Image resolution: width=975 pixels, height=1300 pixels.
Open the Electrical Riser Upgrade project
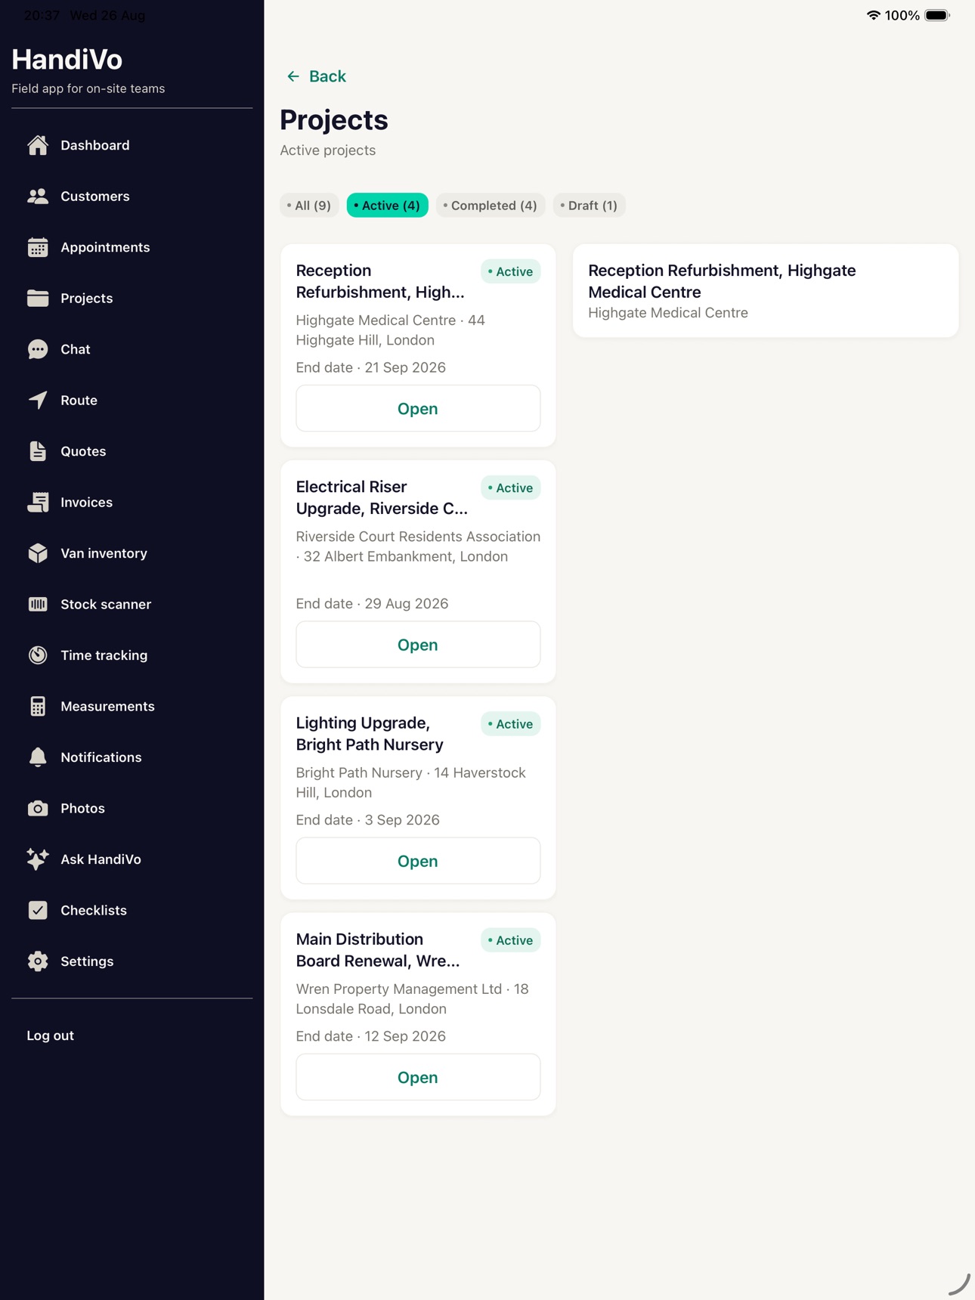pyautogui.click(x=418, y=645)
